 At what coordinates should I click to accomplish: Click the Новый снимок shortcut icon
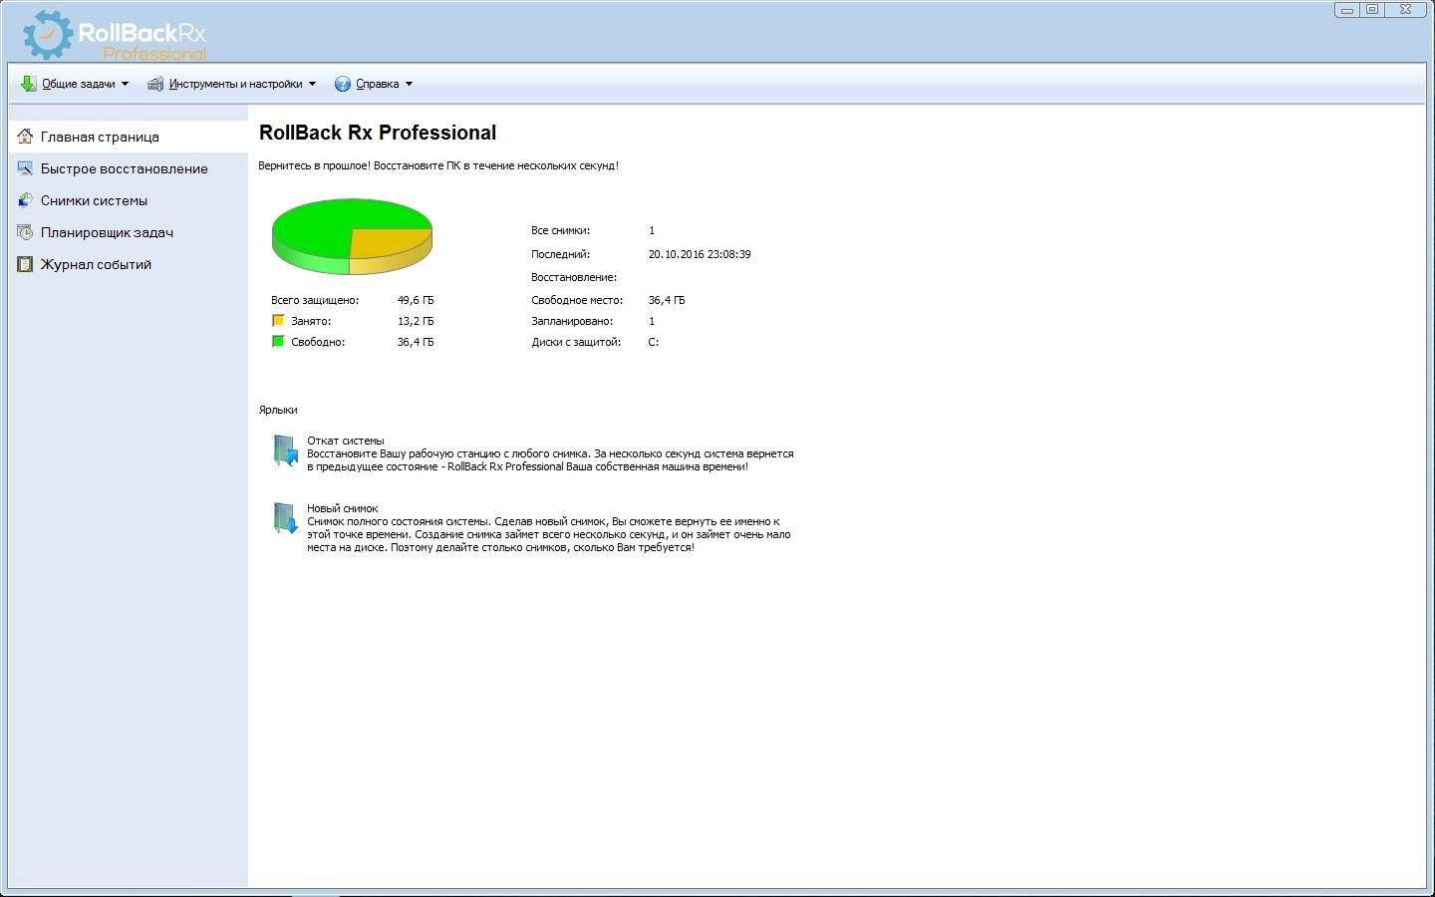click(x=286, y=518)
